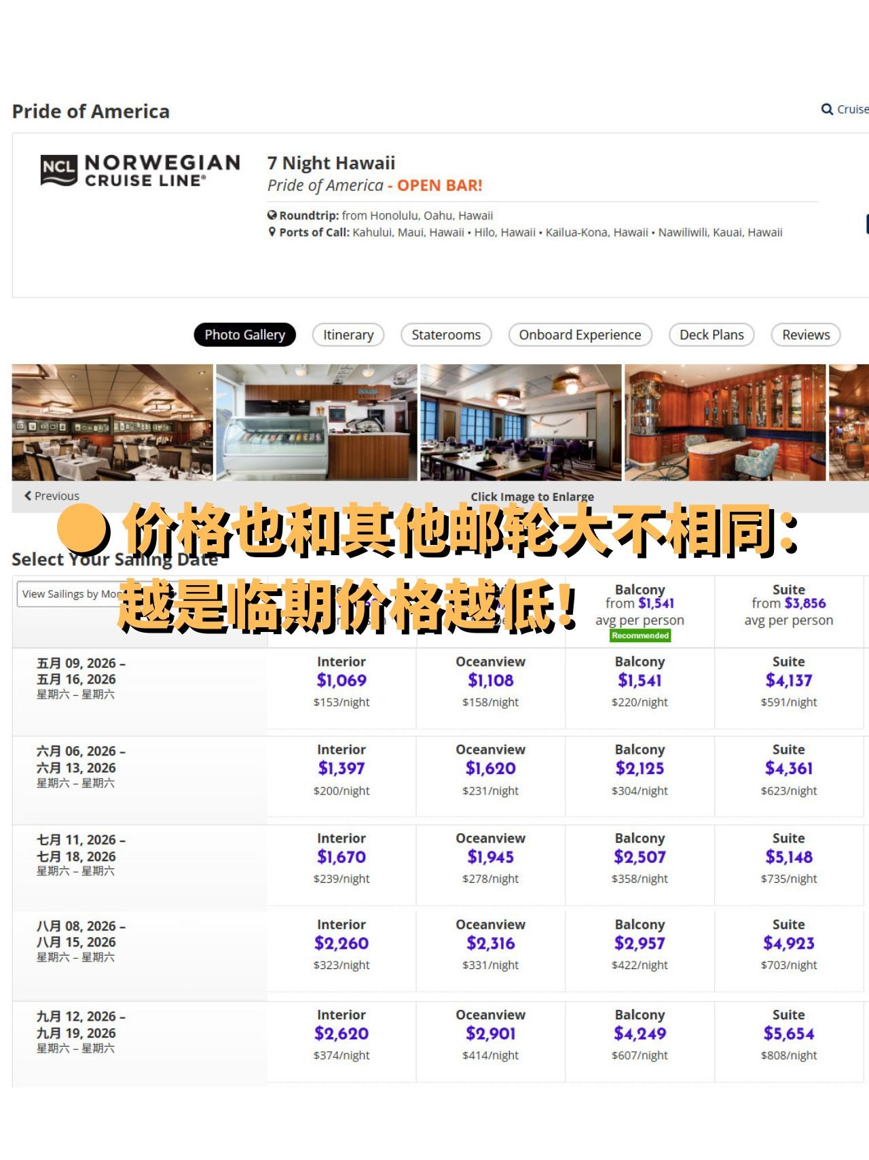
Task: Enlarge the purple-chair restaurant photo thumbnail
Action: (521, 423)
